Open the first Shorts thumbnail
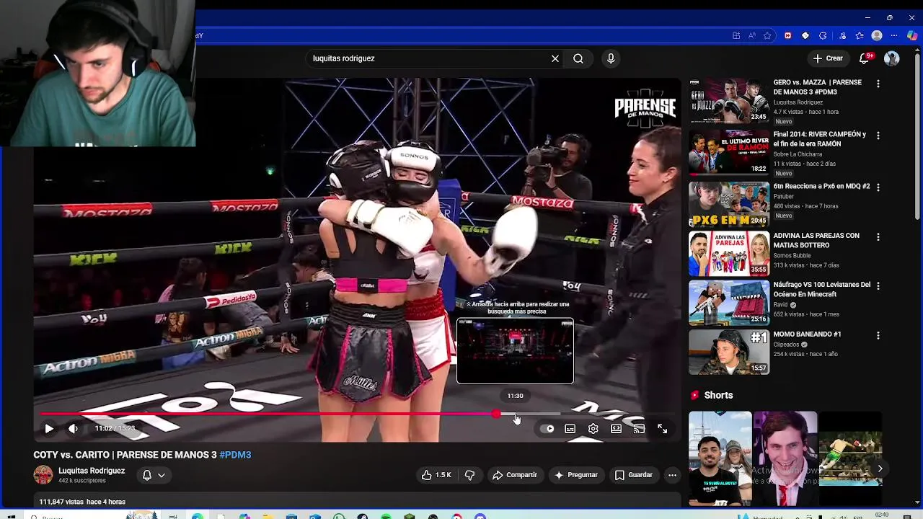Image resolution: width=923 pixels, height=519 pixels. 720,459
